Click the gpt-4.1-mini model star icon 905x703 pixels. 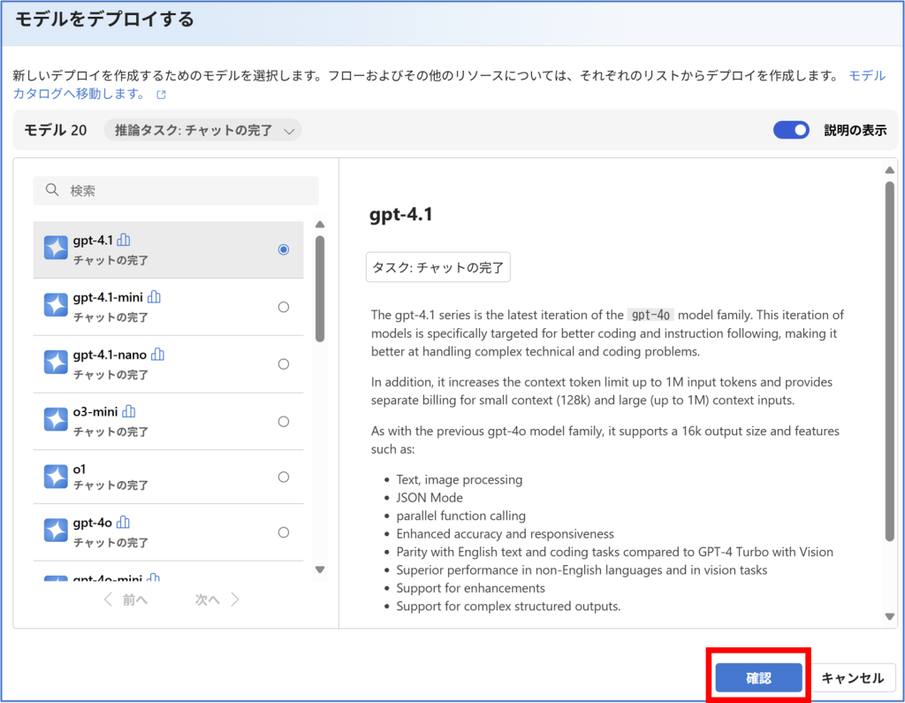pos(56,305)
